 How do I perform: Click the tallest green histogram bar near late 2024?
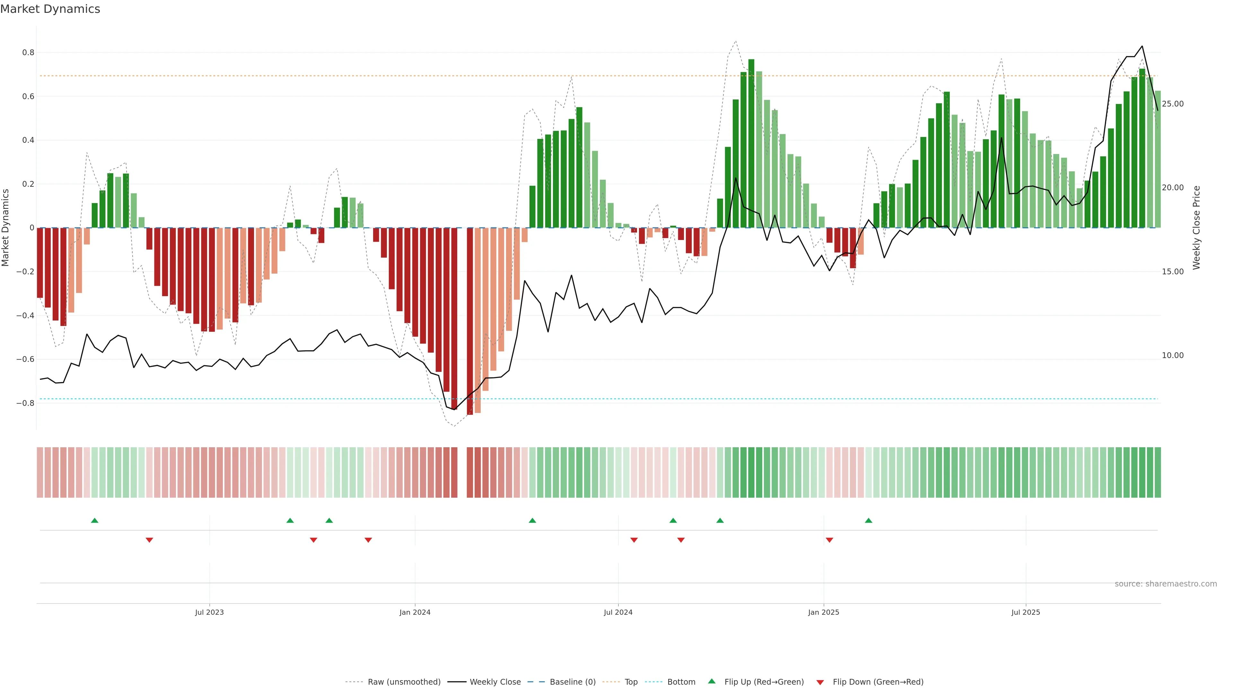tap(751, 143)
